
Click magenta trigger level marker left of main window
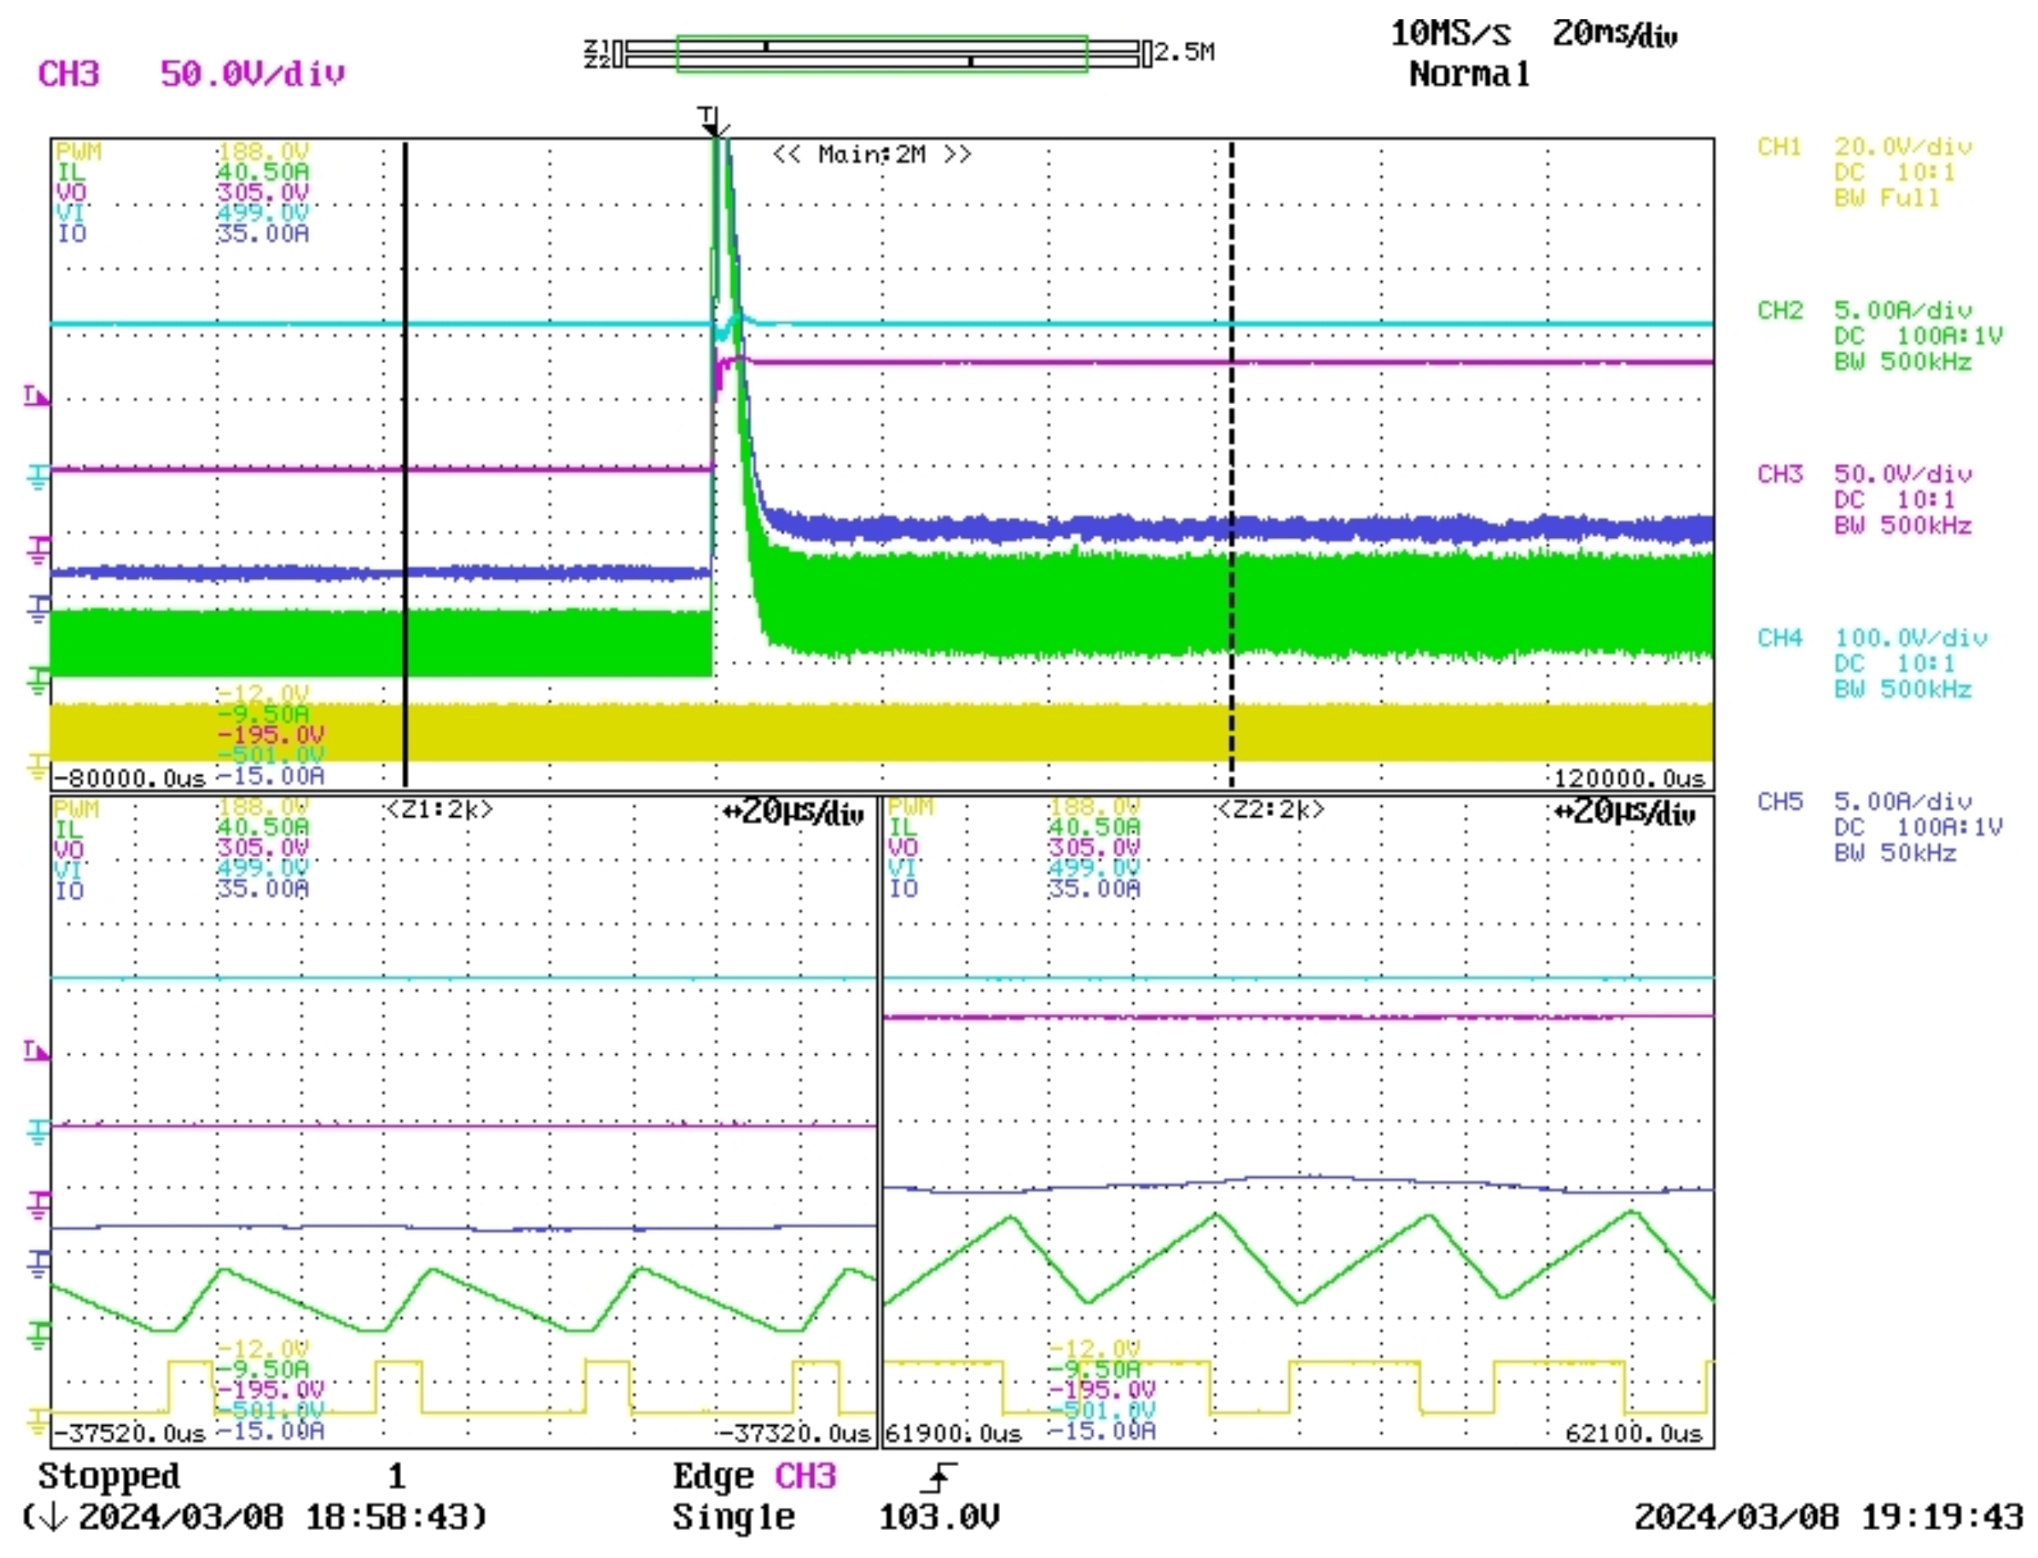[x=36, y=397]
